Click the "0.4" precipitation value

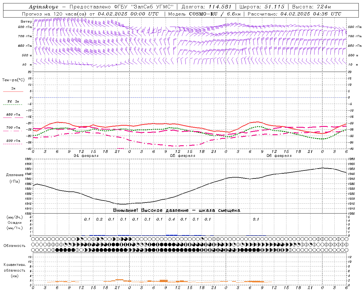point(172,219)
